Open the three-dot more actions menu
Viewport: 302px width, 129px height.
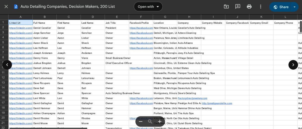pos(261,7)
